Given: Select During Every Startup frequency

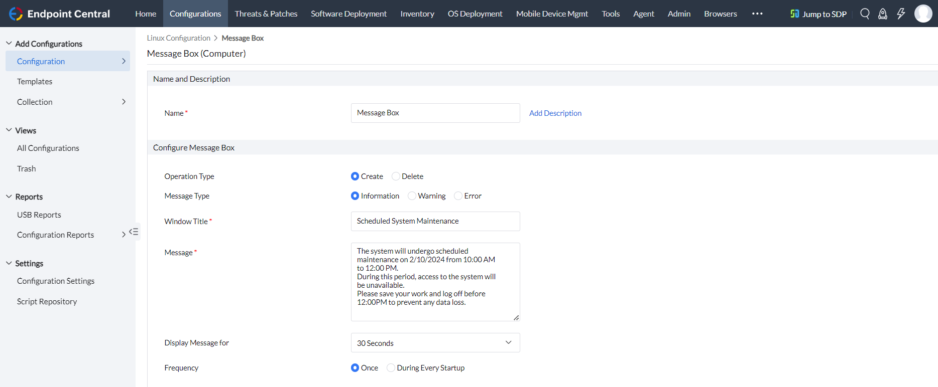Looking at the screenshot, I should click(391, 368).
